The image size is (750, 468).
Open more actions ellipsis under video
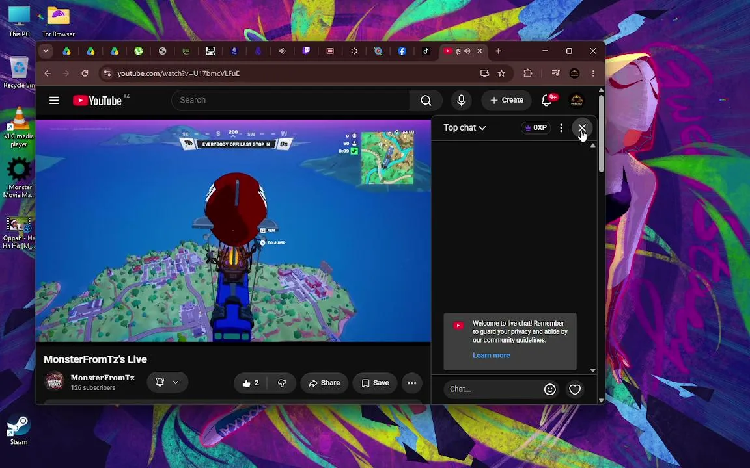point(412,383)
